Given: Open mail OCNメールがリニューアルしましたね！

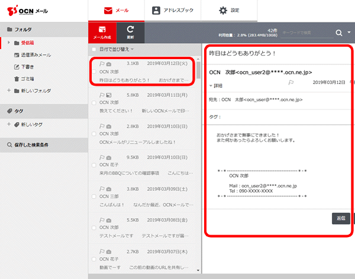Looking at the screenshot, I should pyautogui.click(x=142, y=134).
